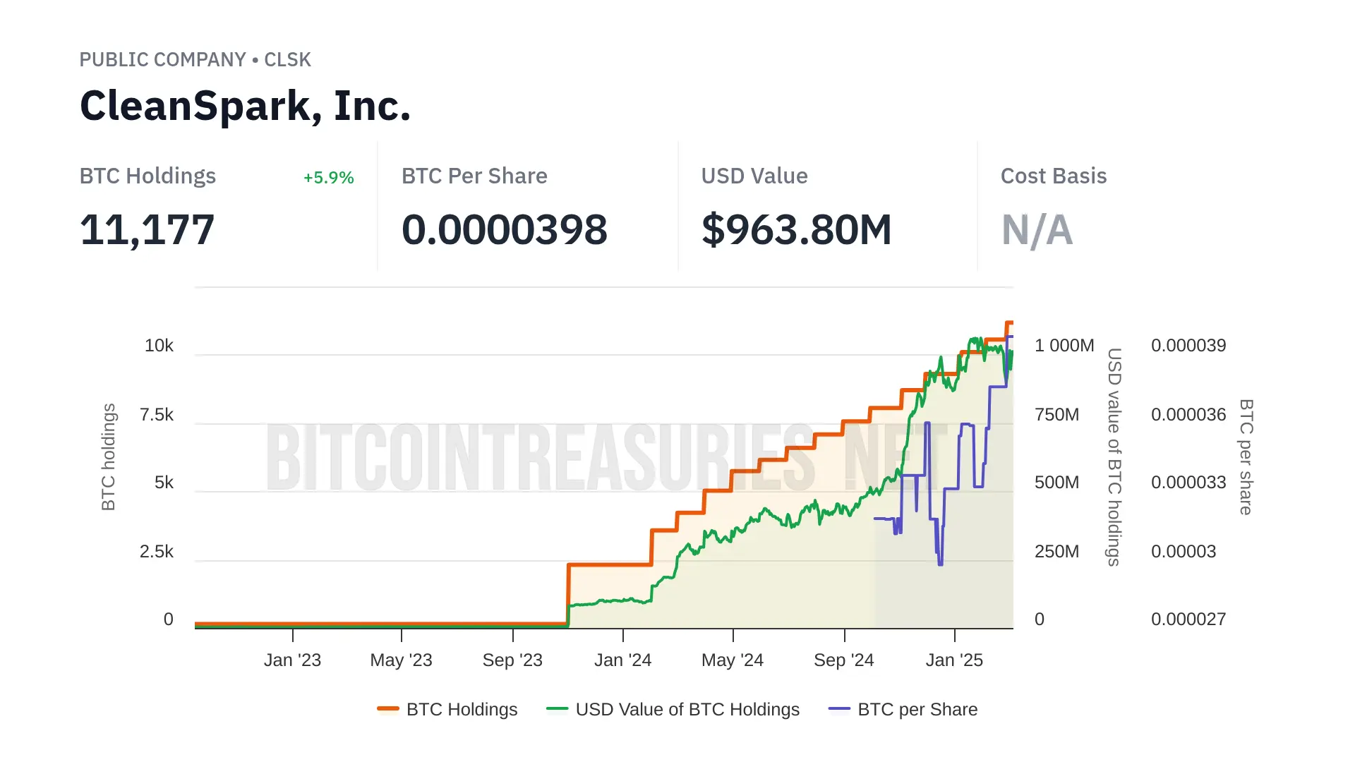Click the Jan '25 x-axis label
This screenshot has height=762, width=1355.
pyautogui.click(x=954, y=660)
